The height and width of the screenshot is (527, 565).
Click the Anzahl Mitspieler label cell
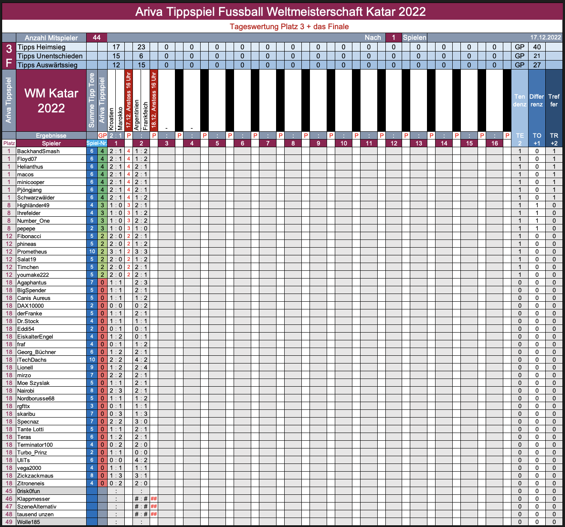click(51, 38)
